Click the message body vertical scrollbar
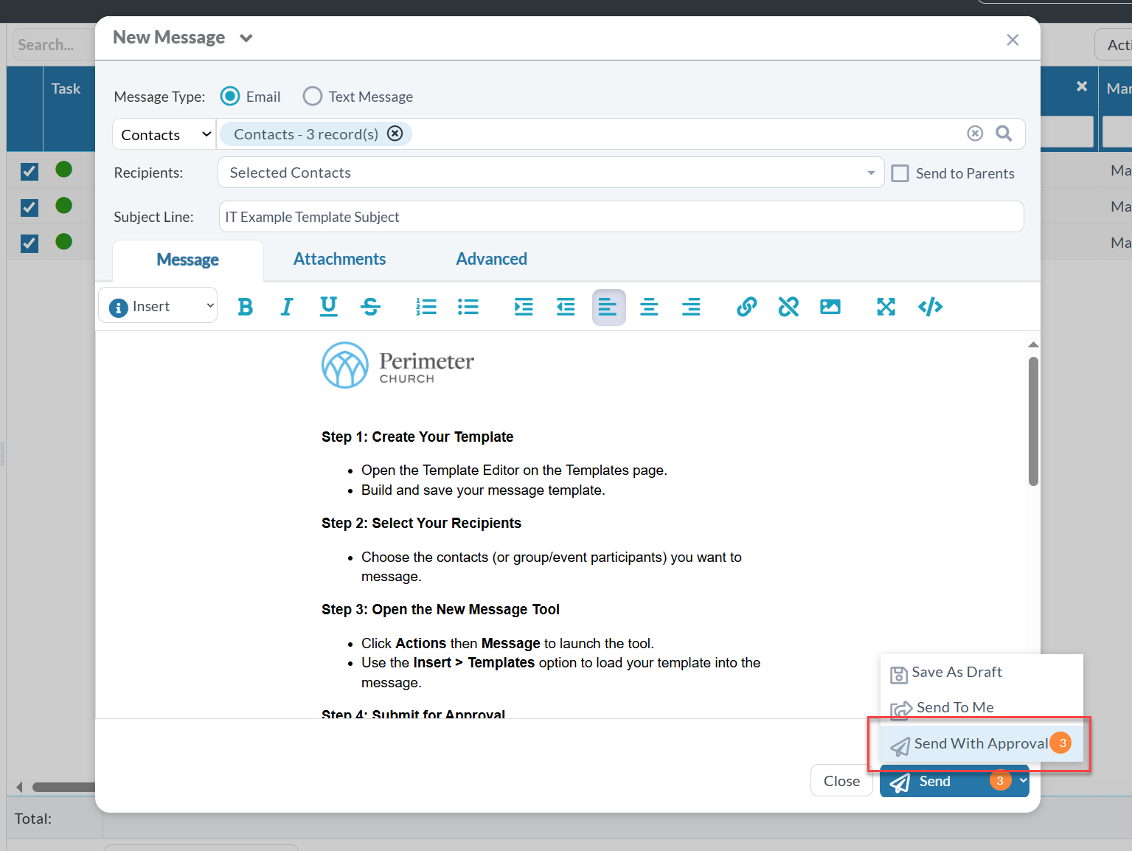Viewport: 1132px width, 851px height. pos(1033,422)
